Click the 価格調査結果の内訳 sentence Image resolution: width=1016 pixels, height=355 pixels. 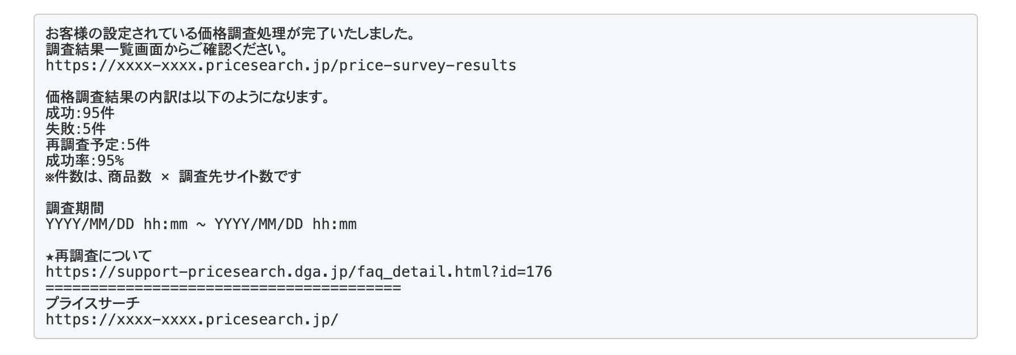point(188,98)
